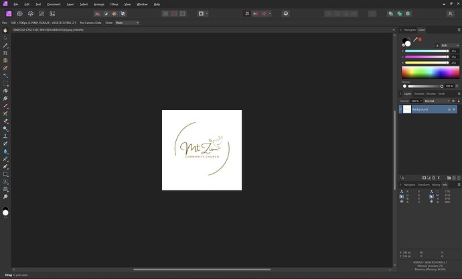Switch to the Brushes tab
Screen dimensions: 462x279
[x=431, y=94]
